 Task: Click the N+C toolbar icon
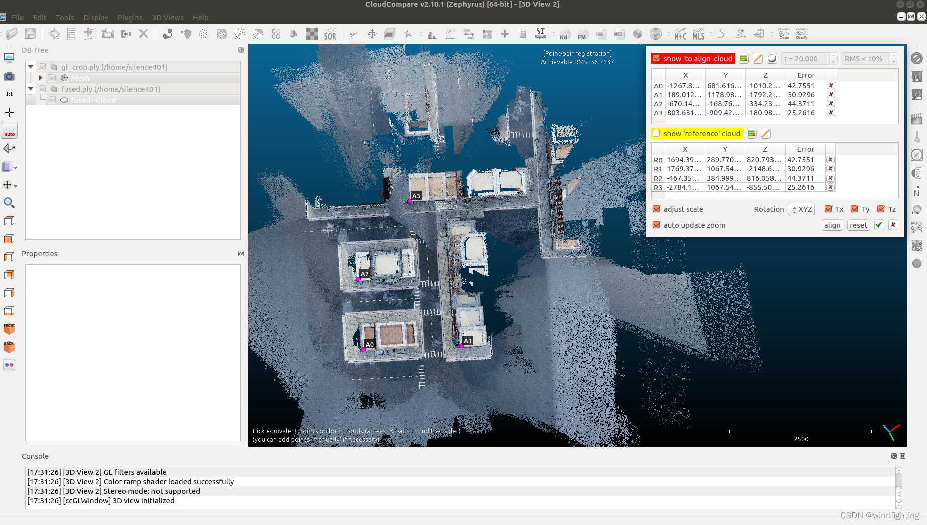[x=681, y=34]
